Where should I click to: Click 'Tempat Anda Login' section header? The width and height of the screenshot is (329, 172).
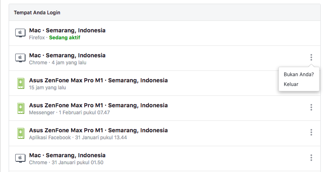(37, 13)
